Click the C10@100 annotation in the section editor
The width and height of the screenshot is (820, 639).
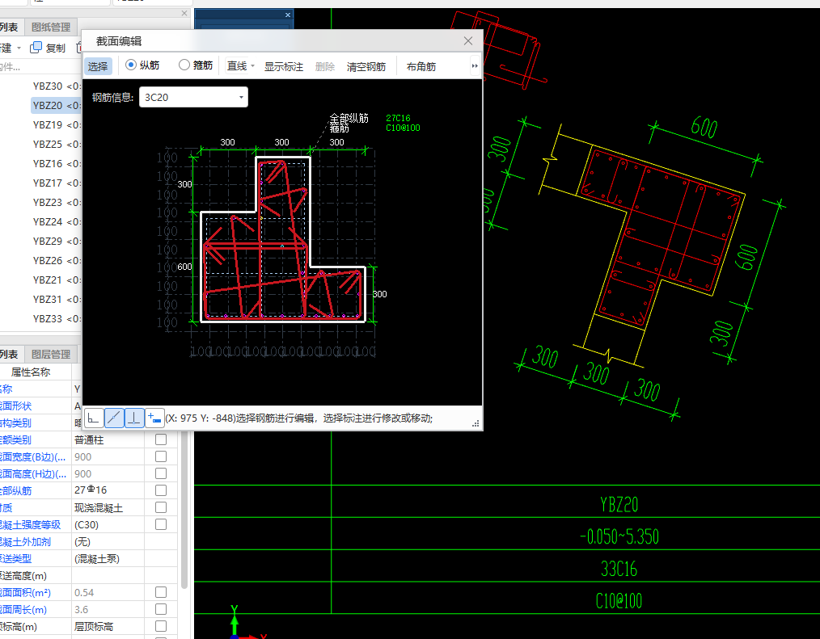point(403,128)
